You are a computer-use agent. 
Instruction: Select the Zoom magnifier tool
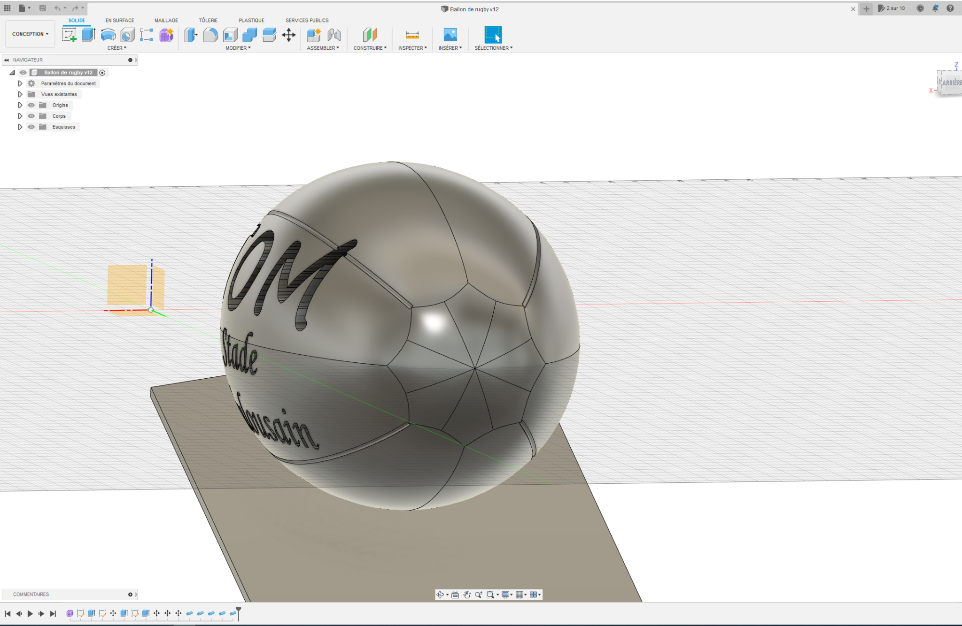click(x=478, y=595)
